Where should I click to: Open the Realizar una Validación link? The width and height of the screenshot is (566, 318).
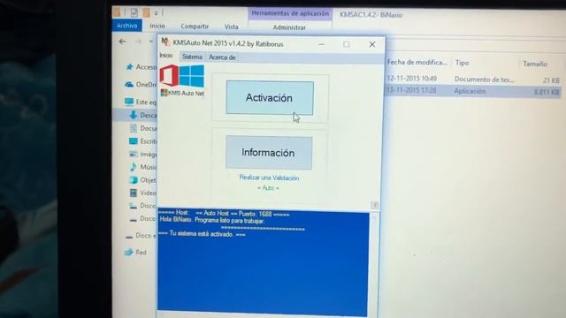(x=269, y=178)
